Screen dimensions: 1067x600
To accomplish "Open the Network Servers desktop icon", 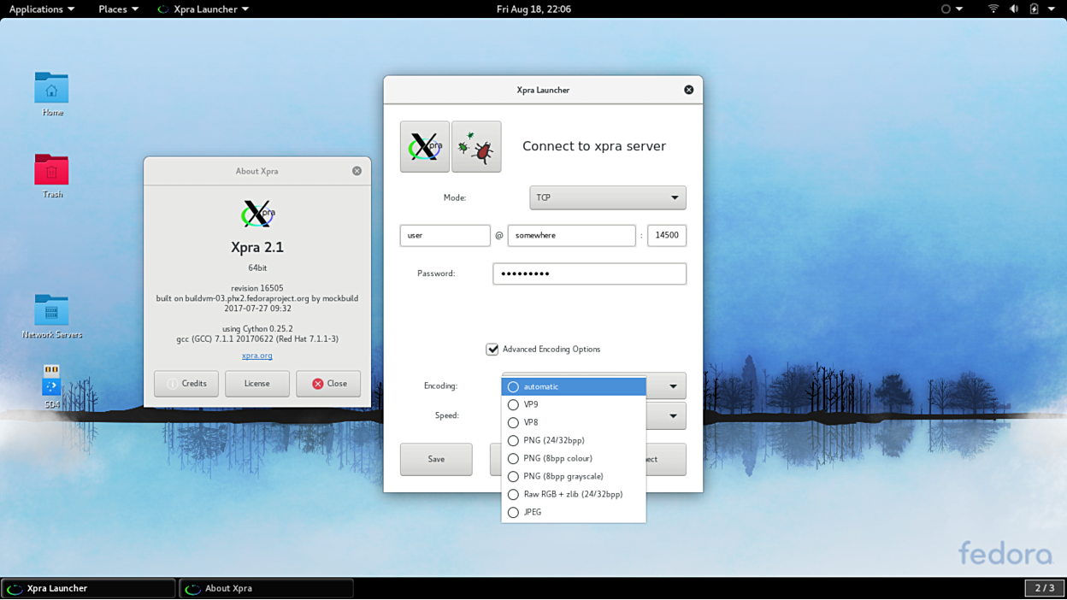I will click(51, 311).
